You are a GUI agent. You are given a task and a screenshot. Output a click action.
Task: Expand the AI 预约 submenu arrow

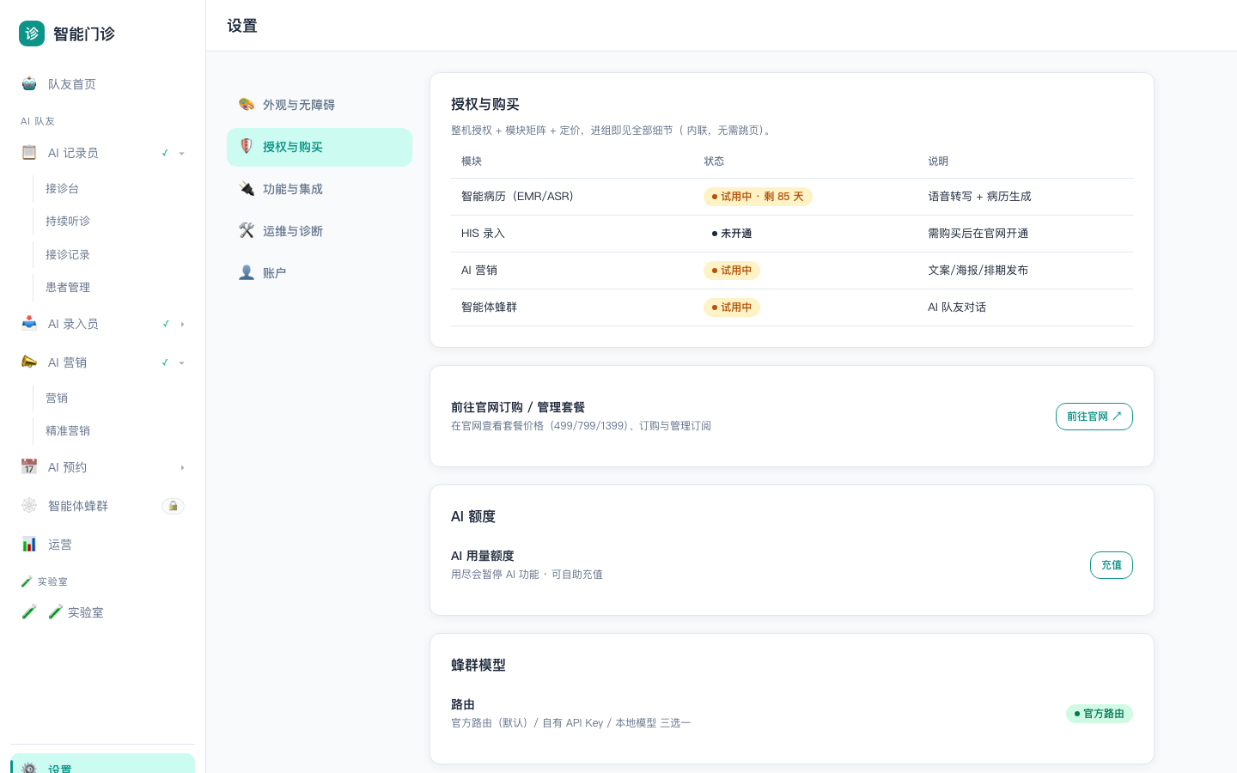pos(182,468)
